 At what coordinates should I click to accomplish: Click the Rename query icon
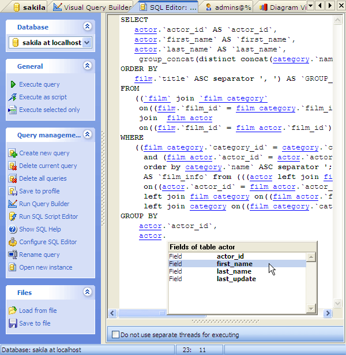click(x=13, y=255)
